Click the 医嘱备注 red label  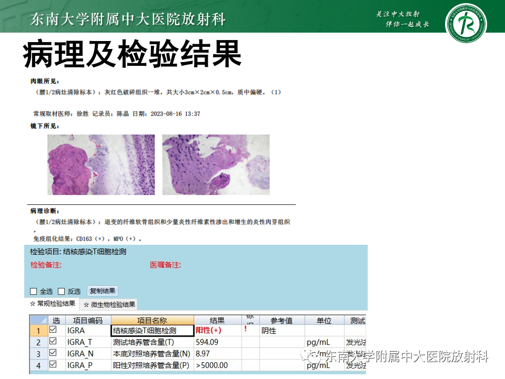pyautogui.click(x=166, y=265)
